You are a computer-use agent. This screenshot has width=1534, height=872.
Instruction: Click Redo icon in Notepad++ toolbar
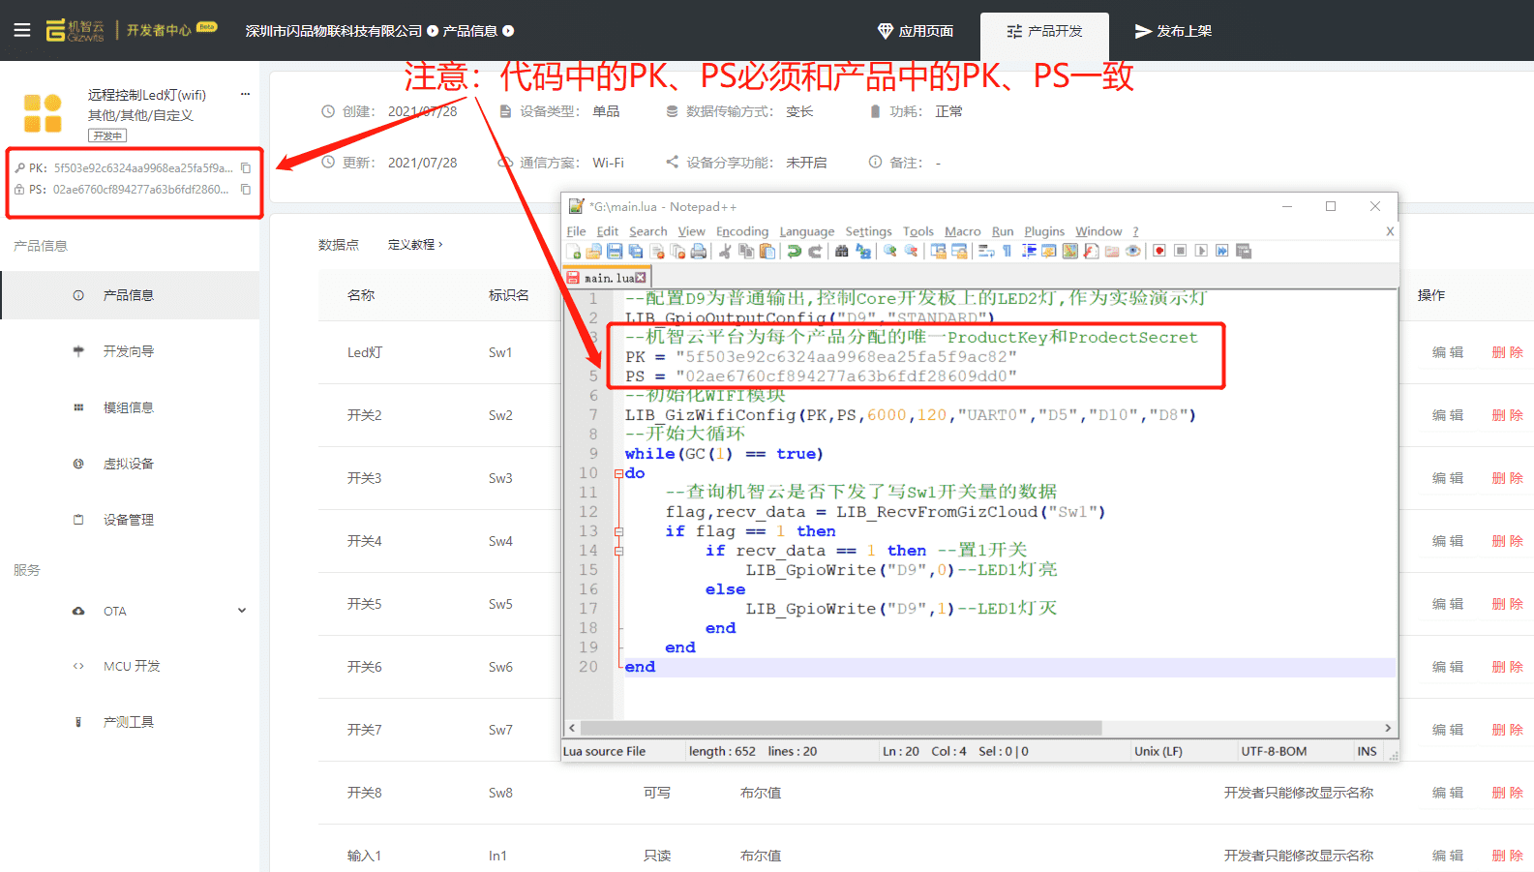(x=815, y=251)
